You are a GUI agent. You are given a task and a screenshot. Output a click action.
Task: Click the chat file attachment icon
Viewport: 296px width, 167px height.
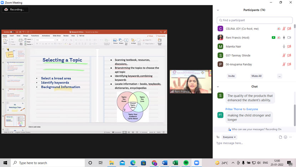(281, 137)
